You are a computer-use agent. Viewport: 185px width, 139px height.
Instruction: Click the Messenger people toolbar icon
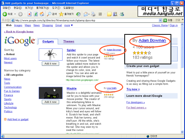click(x=122, y=14)
